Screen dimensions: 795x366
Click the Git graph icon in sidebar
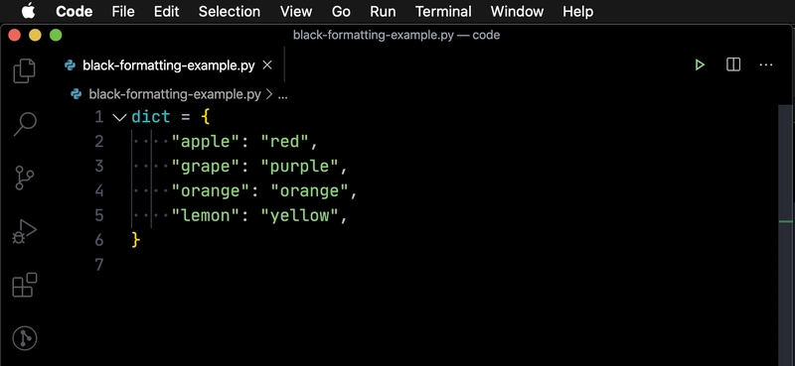(24, 337)
